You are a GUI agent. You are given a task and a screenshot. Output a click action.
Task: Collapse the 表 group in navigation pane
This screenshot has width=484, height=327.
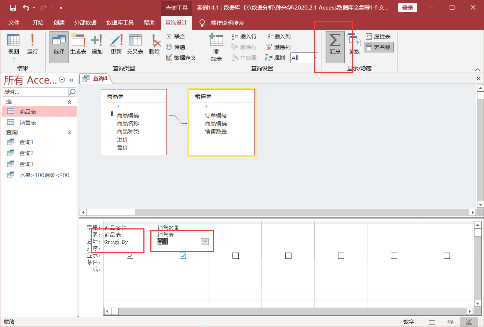point(70,102)
